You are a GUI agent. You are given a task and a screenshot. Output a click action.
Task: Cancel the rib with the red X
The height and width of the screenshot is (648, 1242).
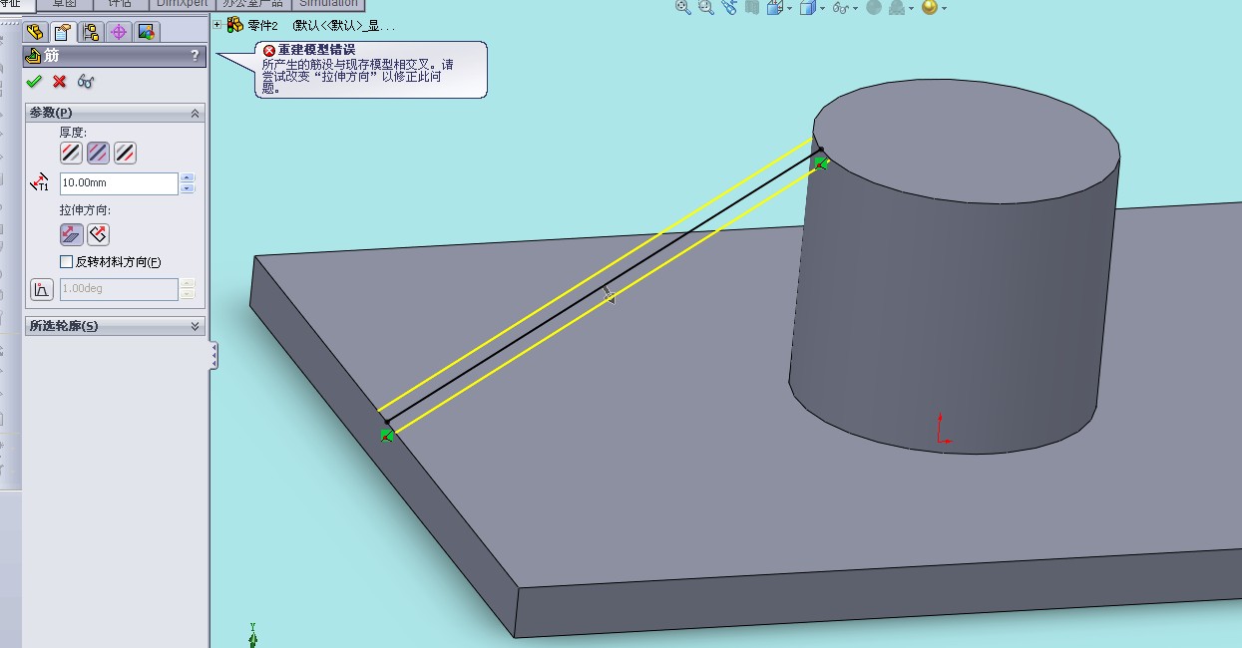pos(60,82)
